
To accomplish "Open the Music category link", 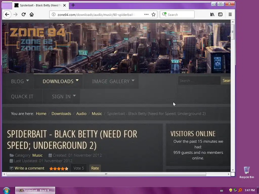I will 37,155.
